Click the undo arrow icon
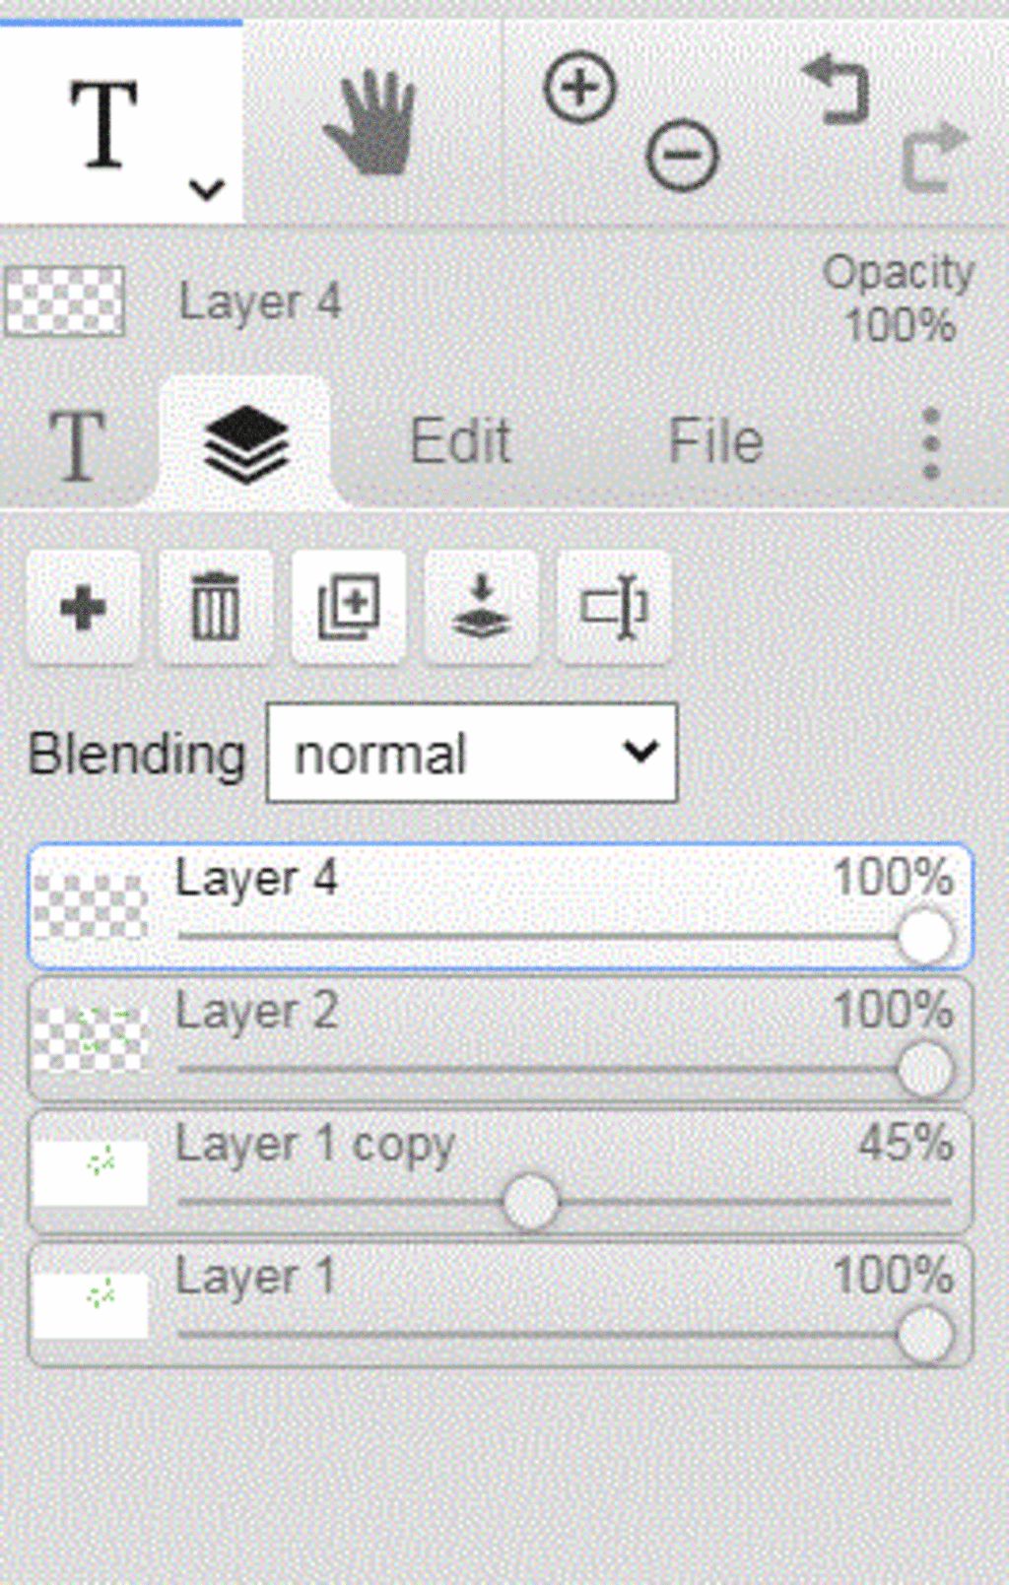1009x1585 pixels. pyautogui.click(x=836, y=91)
